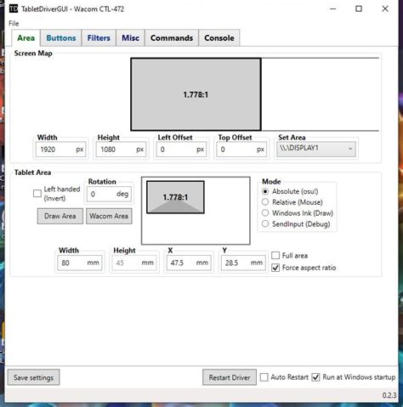403x407 pixels.
Task: Open the Commands tab
Action: pyautogui.click(x=172, y=38)
